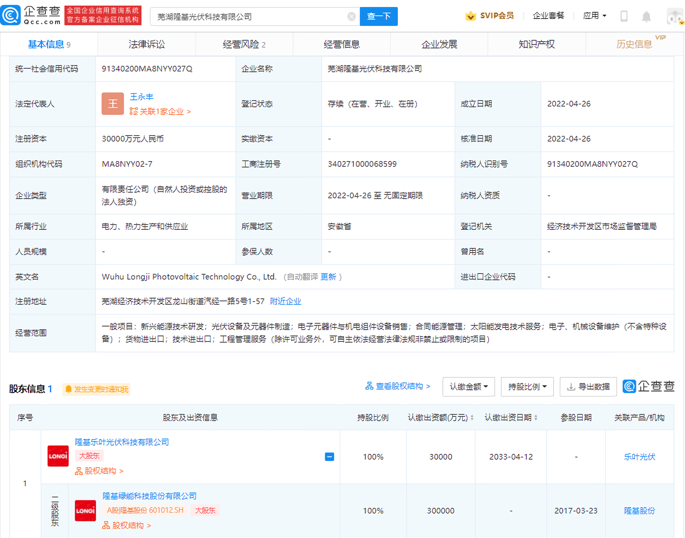685x538 pixels.
Task: Collapse the 隆基乐叶 shareholder row with the minus icon
Action: click(330, 457)
